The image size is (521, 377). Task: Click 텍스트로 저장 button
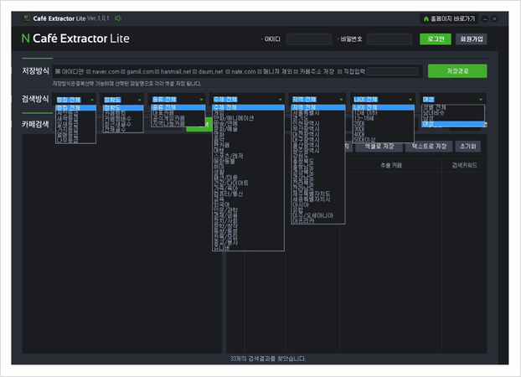click(429, 147)
